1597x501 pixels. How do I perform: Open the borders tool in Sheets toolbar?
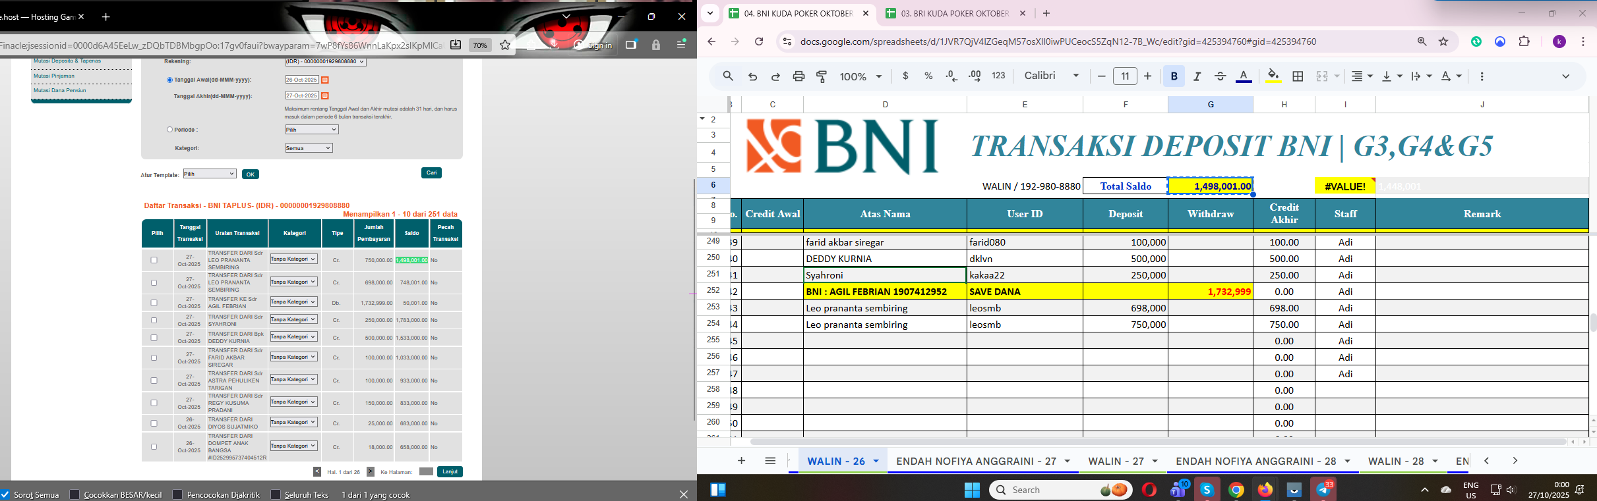[x=1298, y=76]
